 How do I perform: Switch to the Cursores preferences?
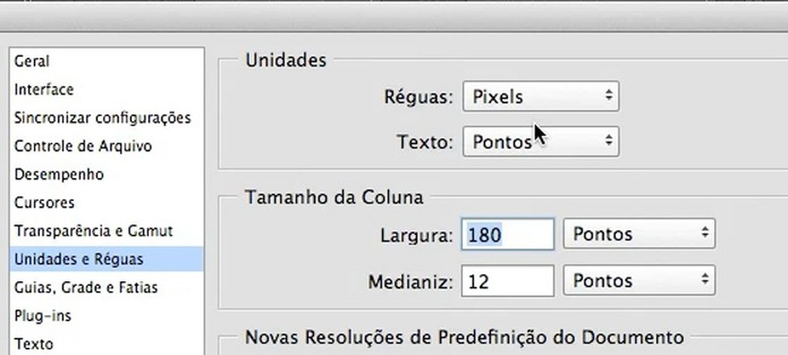pos(44,203)
